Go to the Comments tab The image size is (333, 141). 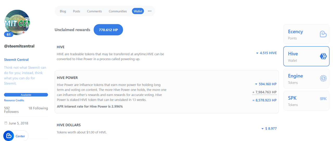pos(94,11)
